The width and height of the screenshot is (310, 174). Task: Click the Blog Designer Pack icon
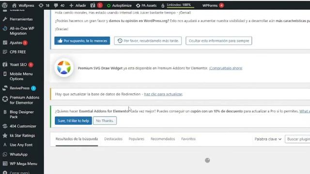[5, 112]
